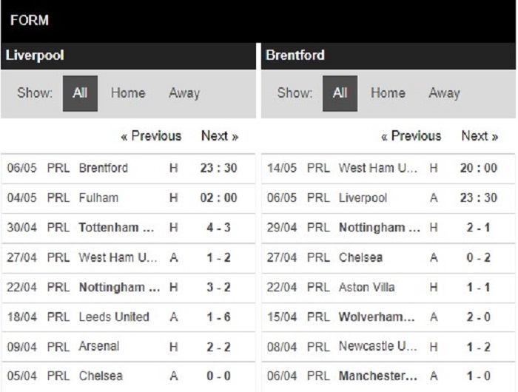Open Liverpool vs Brentford 06/05 fixture
Screen dimensions: 518x392
128,169
